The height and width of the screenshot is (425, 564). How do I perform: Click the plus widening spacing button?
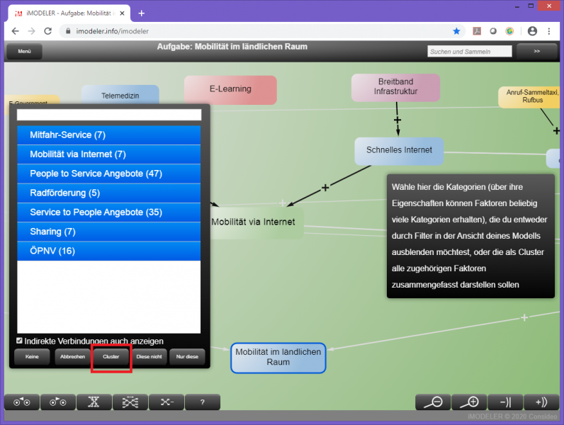[x=541, y=402]
